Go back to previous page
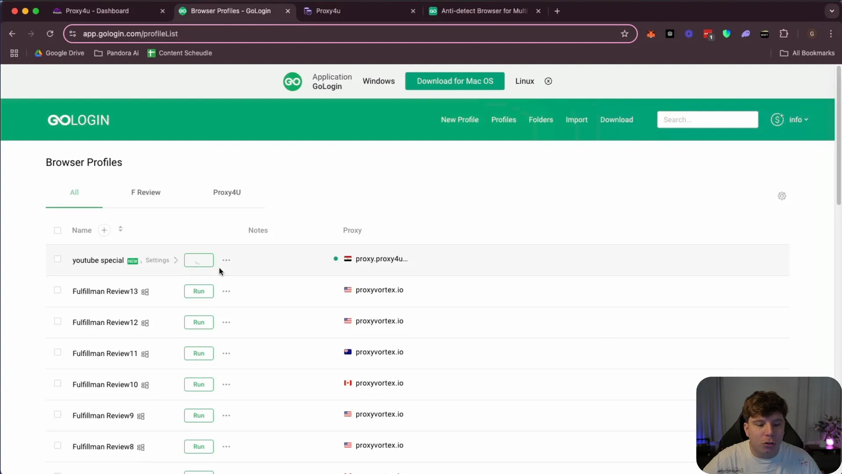The height and width of the screenshot is (474, 842). [x=12, y=34]
